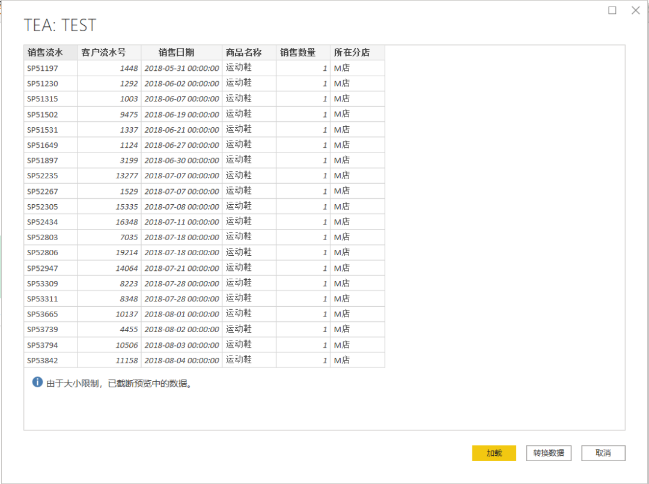Click cell SP51502
The width and height of the screenshot is (649, 484).
pyautogui.click(x=51, y=115)
